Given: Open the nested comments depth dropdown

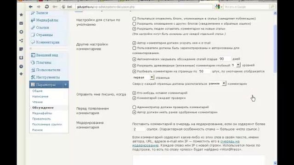Looking at the screenshot, I should click(236, 65).
